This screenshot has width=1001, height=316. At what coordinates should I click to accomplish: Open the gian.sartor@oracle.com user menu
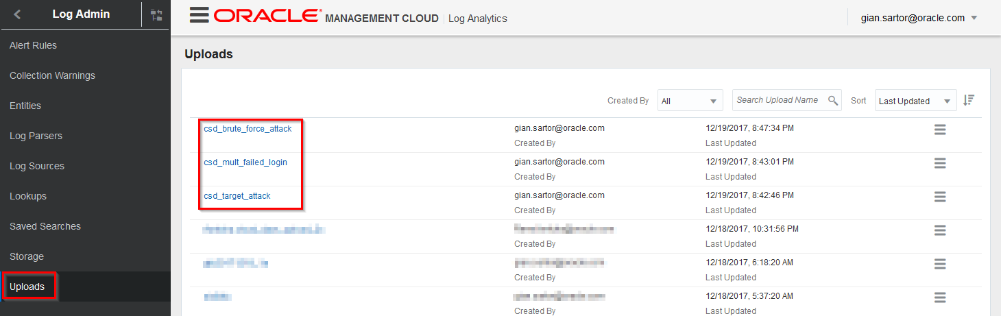pyautogui.click(x=919, y=18)
